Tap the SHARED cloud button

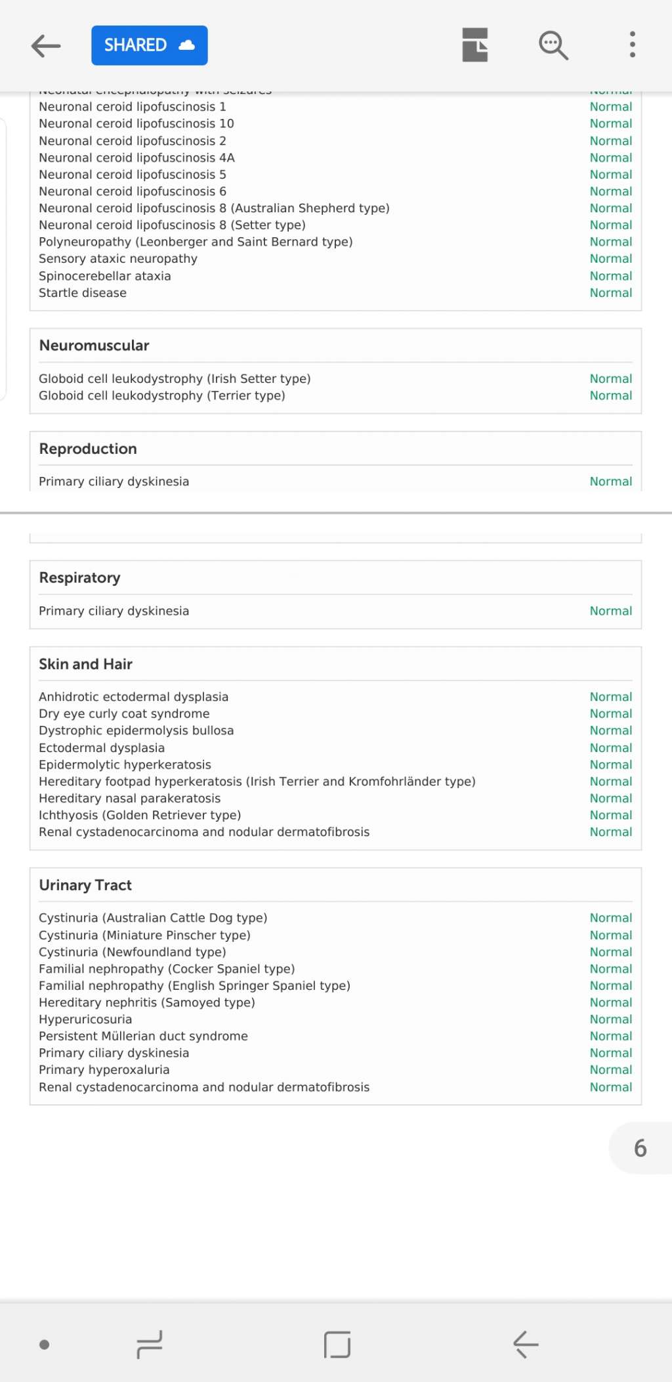click(149, 45)
